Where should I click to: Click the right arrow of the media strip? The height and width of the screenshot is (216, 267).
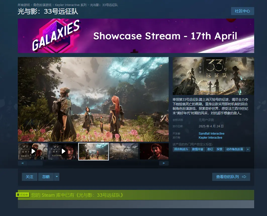pyautogui.click(x=164, y=163)
